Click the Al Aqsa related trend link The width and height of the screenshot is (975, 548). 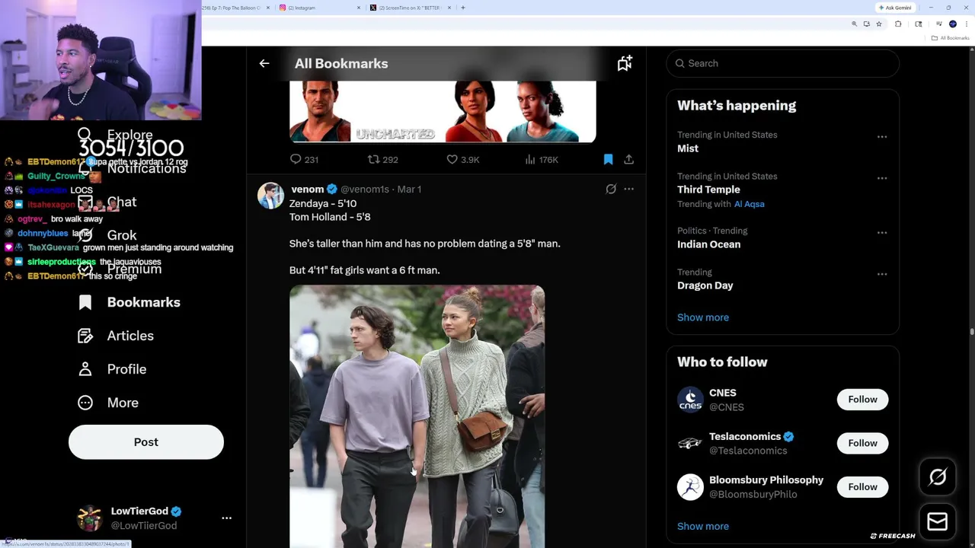pos(749,204)
